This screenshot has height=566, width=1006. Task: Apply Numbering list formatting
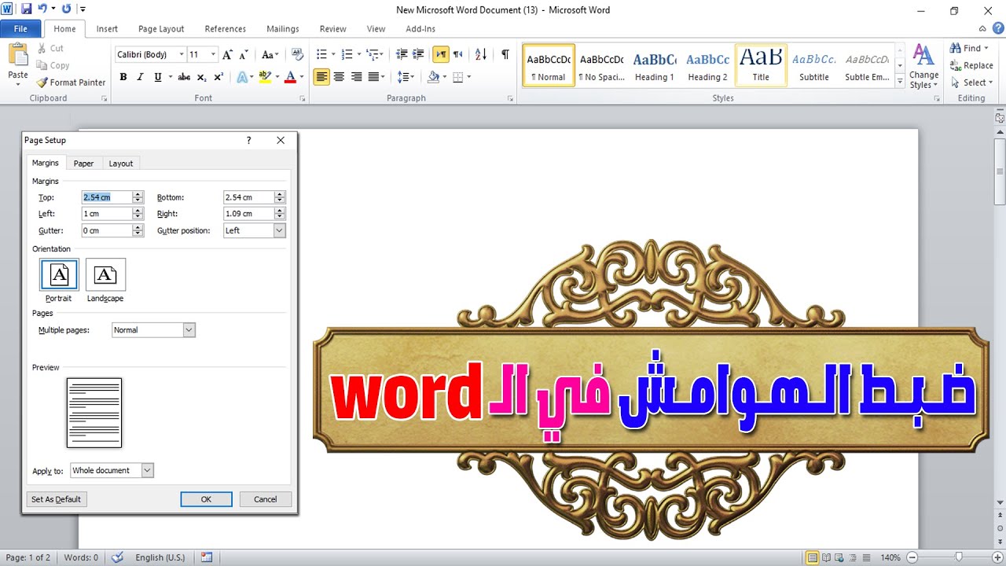(347, 54)
